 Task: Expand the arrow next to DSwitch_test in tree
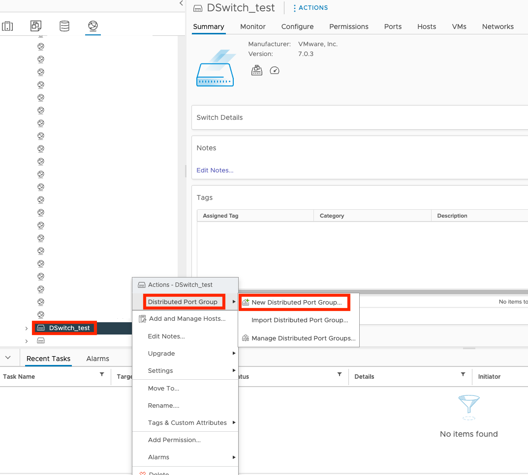point(26,328)
